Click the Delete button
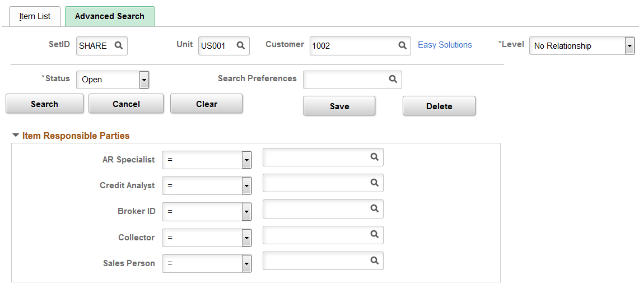Image resolution: width=639 pixels, height=293 pixels. pos(439,106)
